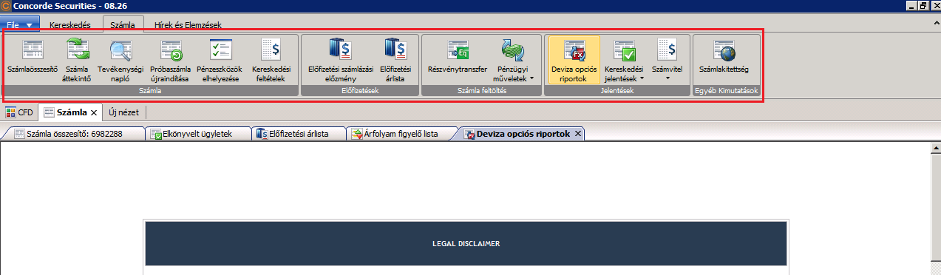Screen dimensions: 941x275
Task: Close the Számla view tab
Action: coord(94,113)
